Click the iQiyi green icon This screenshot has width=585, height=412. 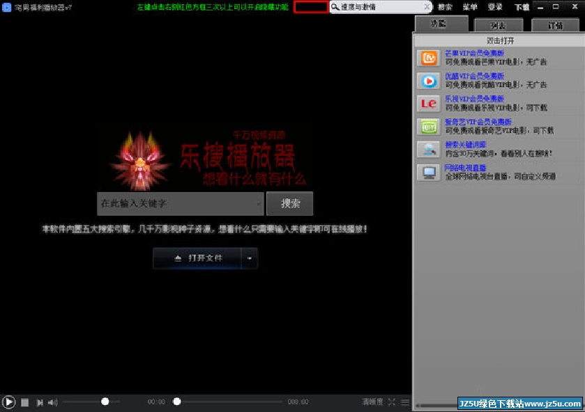click(x=428, y=127)
